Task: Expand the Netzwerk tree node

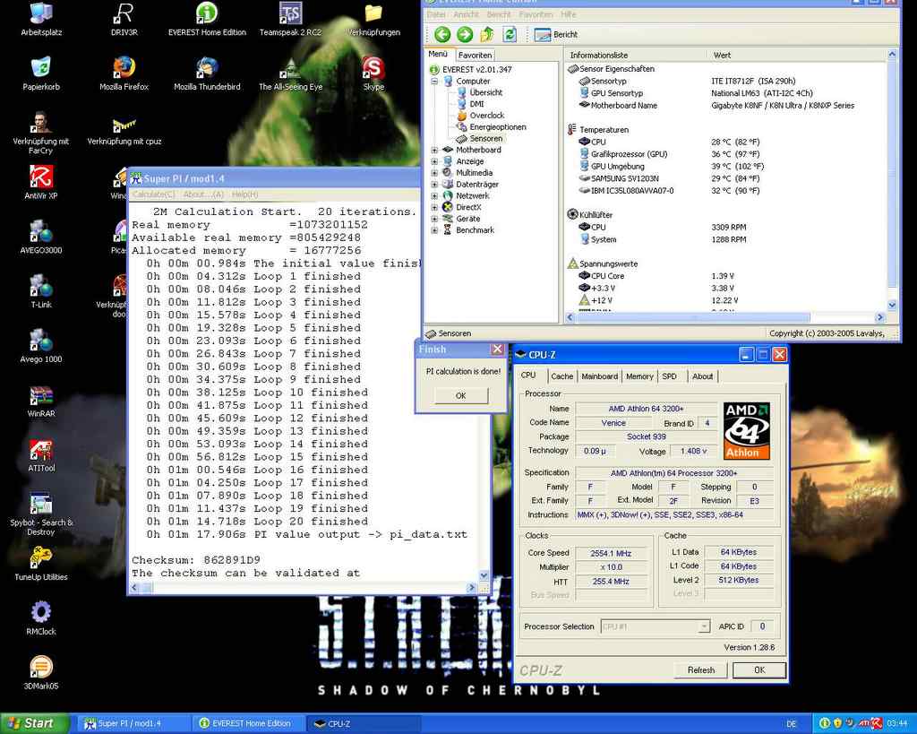Action: pyautogui.click(x=434, y=196)
